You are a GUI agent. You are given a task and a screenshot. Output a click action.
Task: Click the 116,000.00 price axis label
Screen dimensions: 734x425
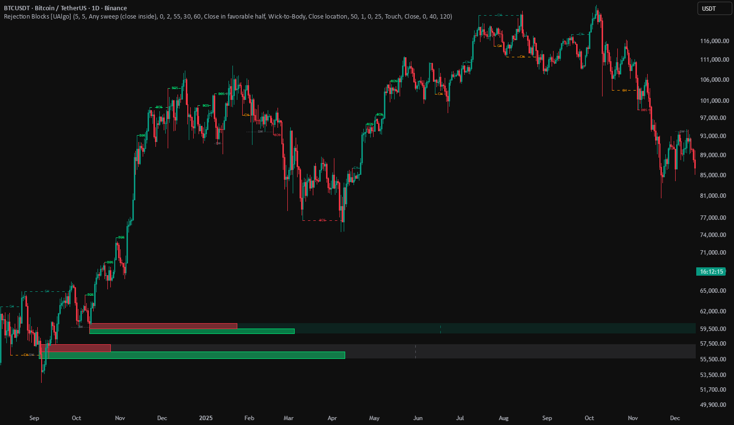[714, 41]
